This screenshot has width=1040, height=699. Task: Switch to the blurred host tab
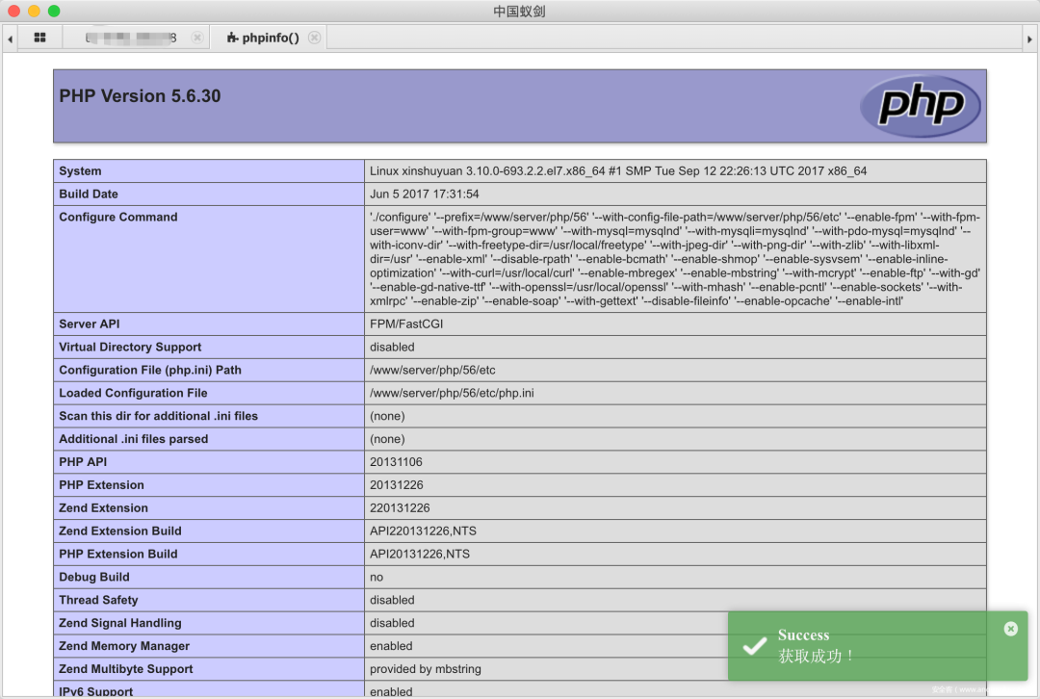point(136,38)
